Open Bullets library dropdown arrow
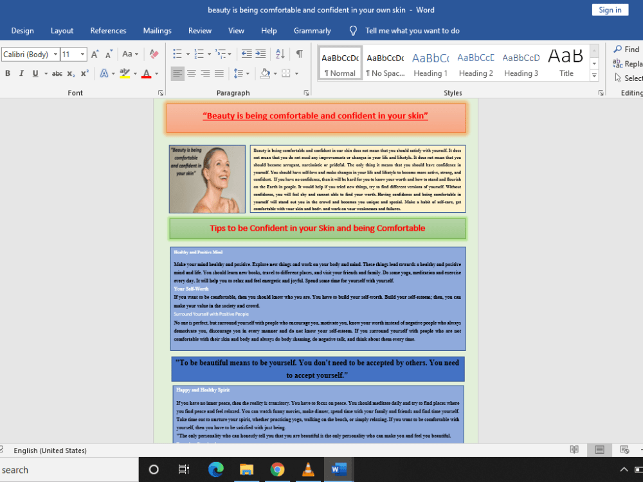This screenshot has width=643, height=482. (188, 54)
